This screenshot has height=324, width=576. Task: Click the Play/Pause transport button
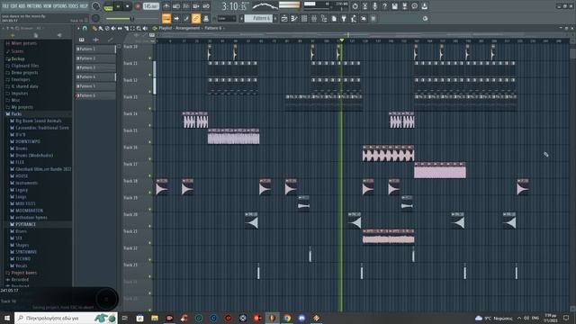[118, 6]
